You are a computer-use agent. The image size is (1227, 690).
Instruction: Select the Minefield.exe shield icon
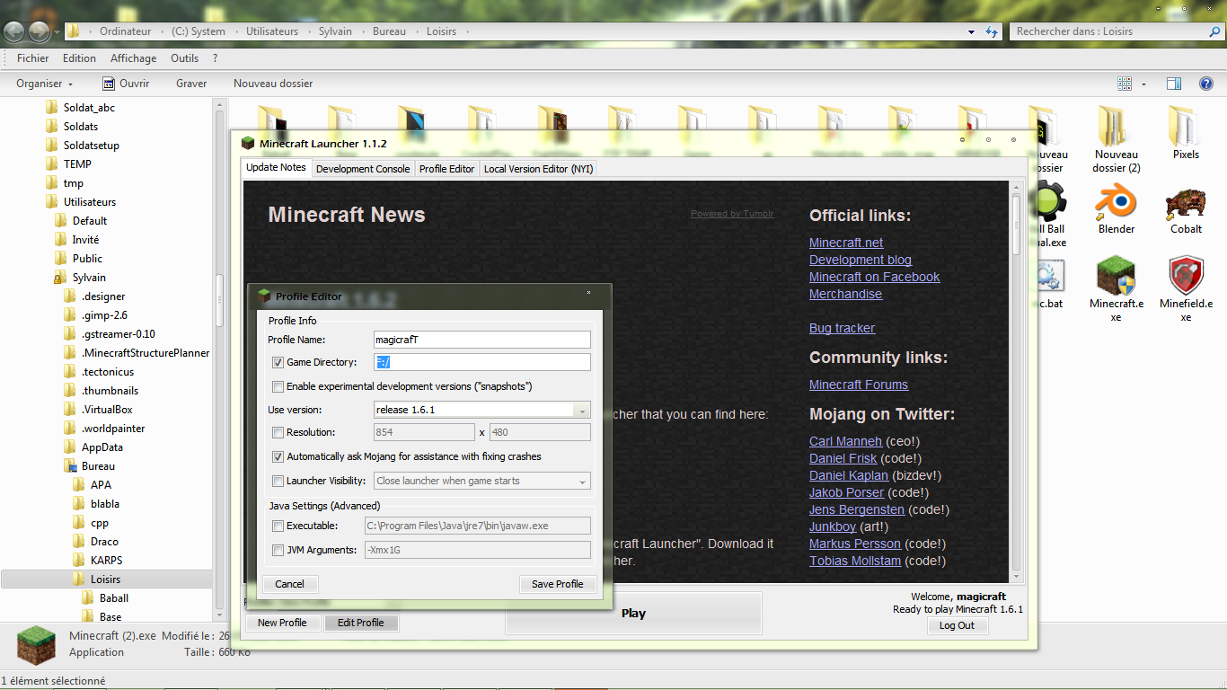click(1186, 276)
